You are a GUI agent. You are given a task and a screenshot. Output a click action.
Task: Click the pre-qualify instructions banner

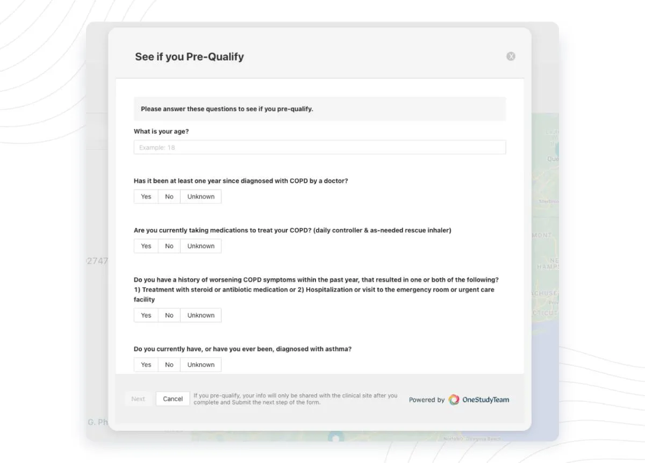click(x=319, y=108)
